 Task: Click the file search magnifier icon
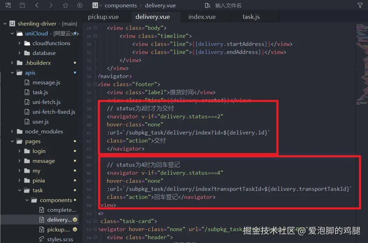208,5
